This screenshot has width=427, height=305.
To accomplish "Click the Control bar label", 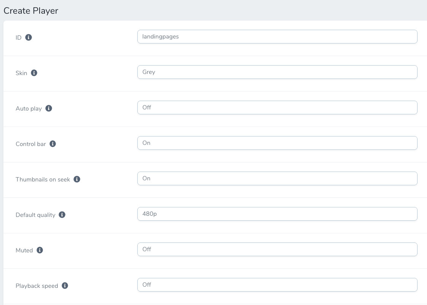I will pyautogui.click(x=31, y=144).
